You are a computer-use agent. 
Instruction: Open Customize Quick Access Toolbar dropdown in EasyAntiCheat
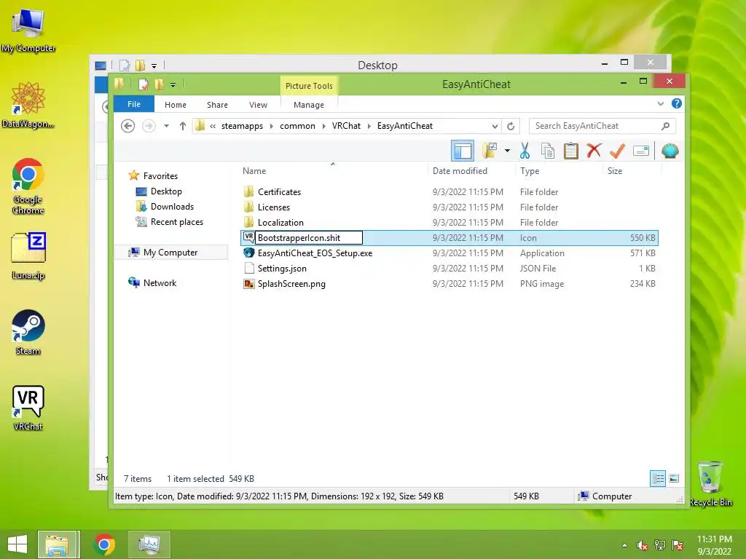click(173, 85)
